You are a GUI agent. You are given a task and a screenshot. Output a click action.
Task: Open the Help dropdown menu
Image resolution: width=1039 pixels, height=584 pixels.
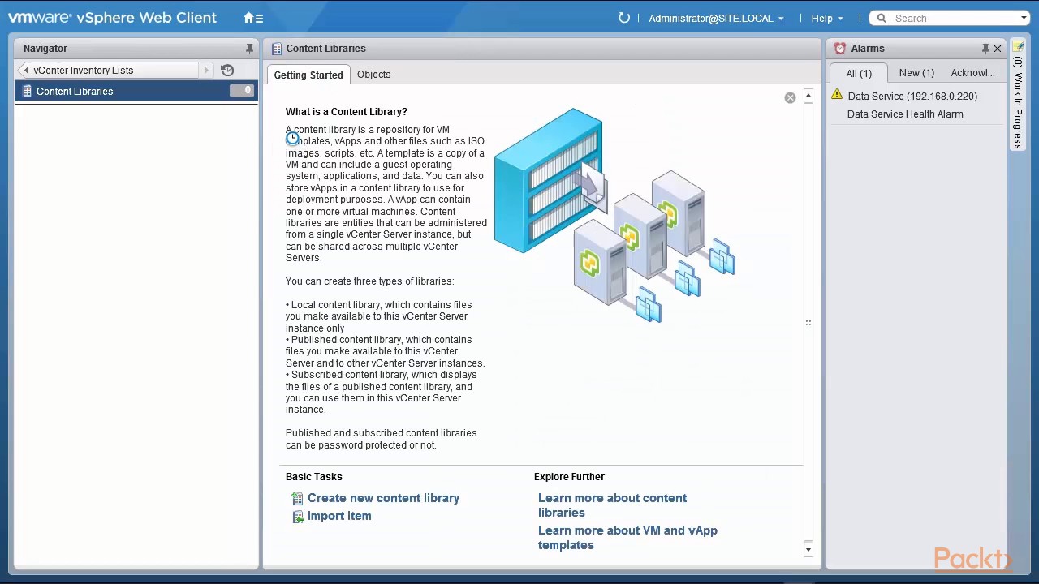click(826, 18)
